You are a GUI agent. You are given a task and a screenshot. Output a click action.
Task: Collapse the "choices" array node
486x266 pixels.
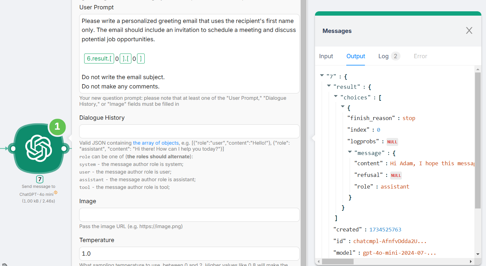click(336, 97)
